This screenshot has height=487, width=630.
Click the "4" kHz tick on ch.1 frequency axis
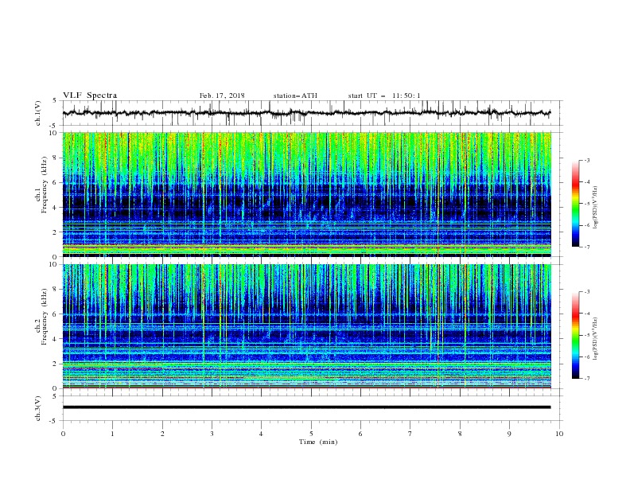point(56,208)
